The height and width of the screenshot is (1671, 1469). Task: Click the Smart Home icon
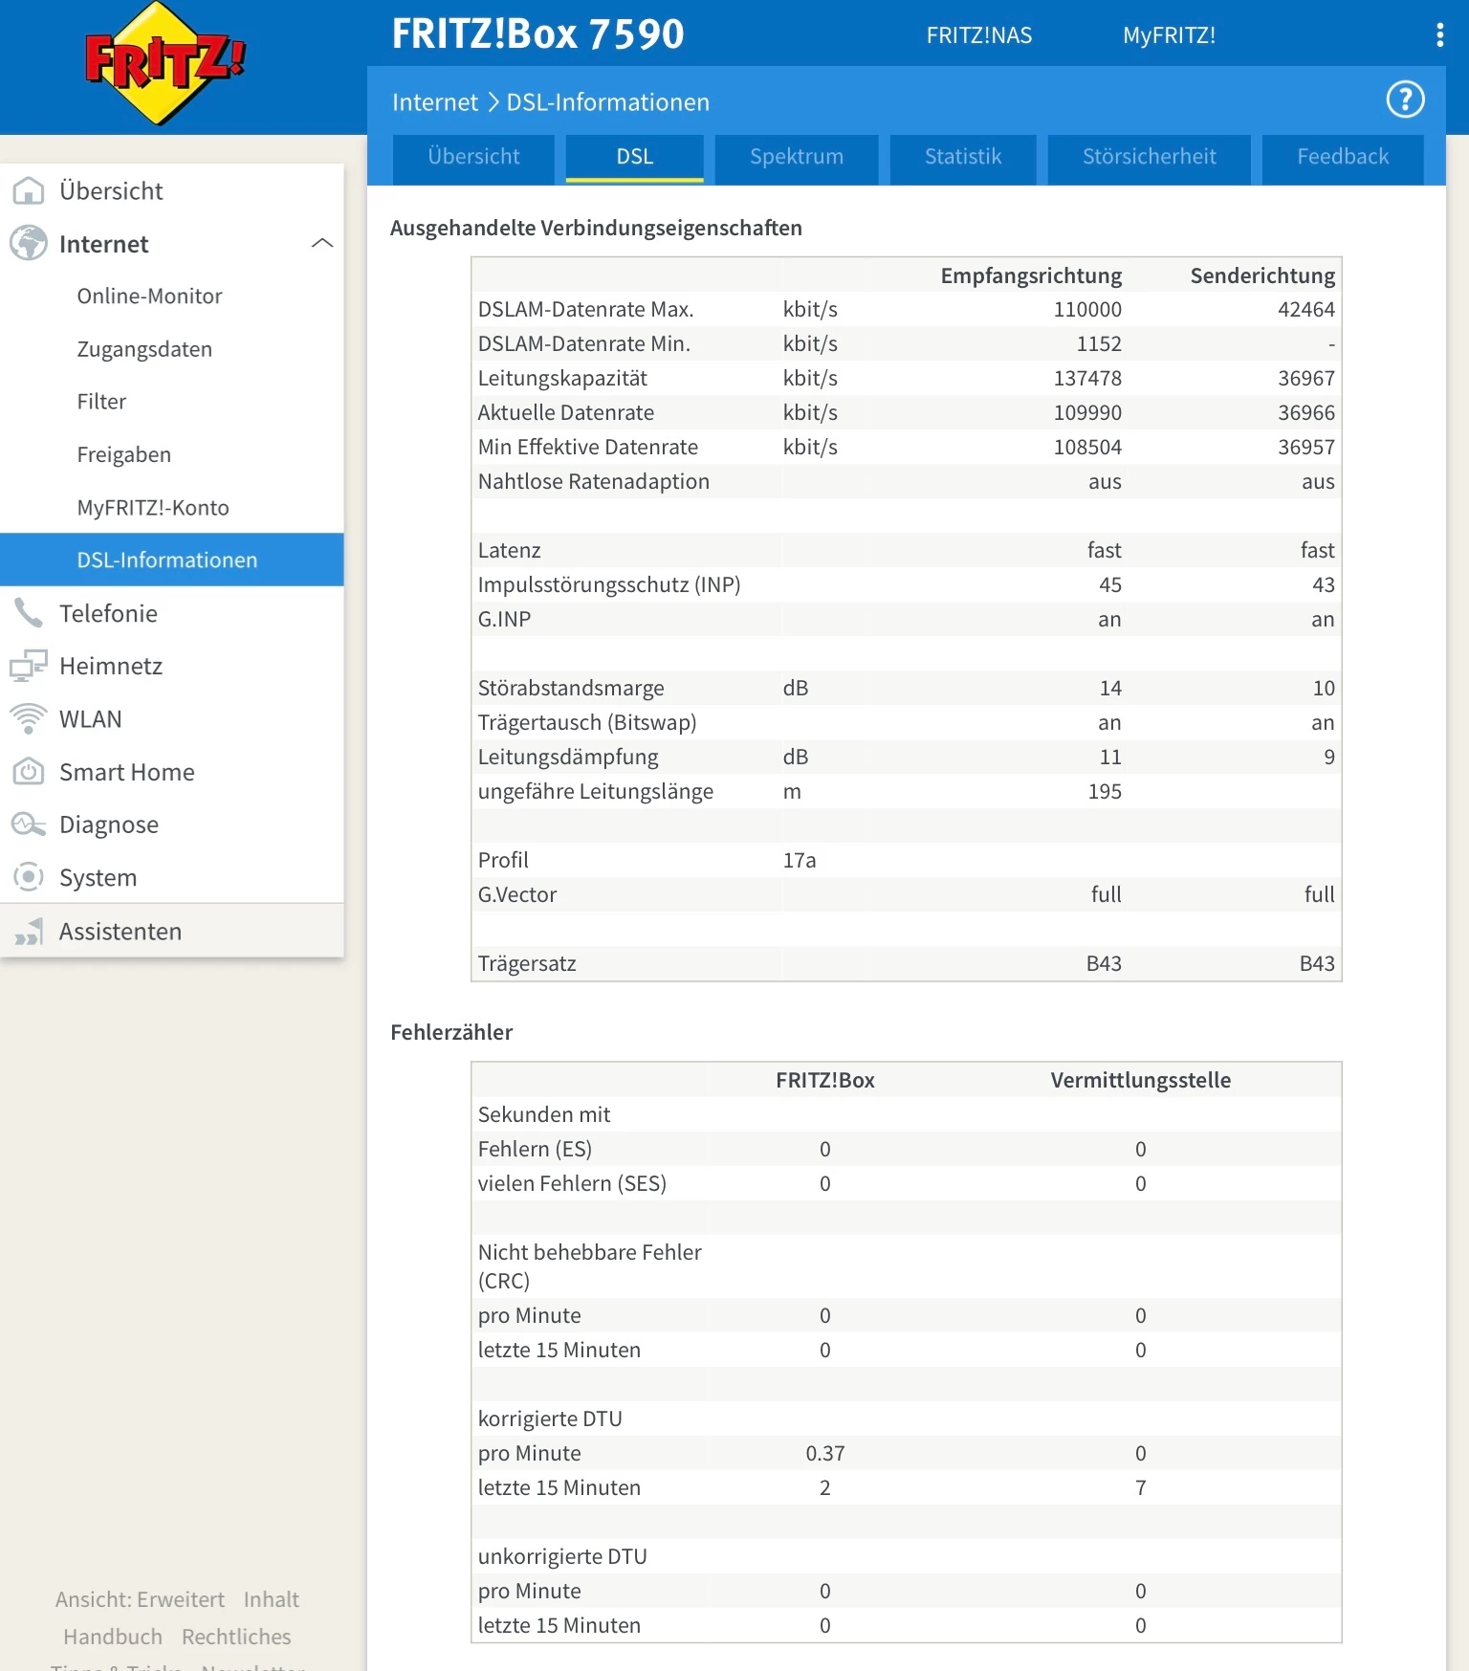pyautogui.click(x=29, y=772)
